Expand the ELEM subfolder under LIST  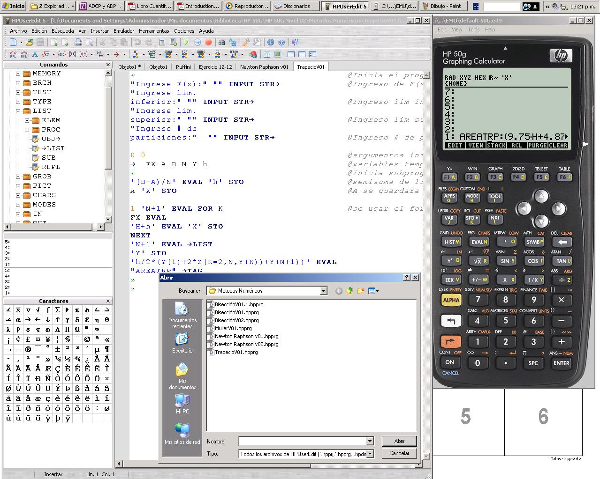coord(27,120)
